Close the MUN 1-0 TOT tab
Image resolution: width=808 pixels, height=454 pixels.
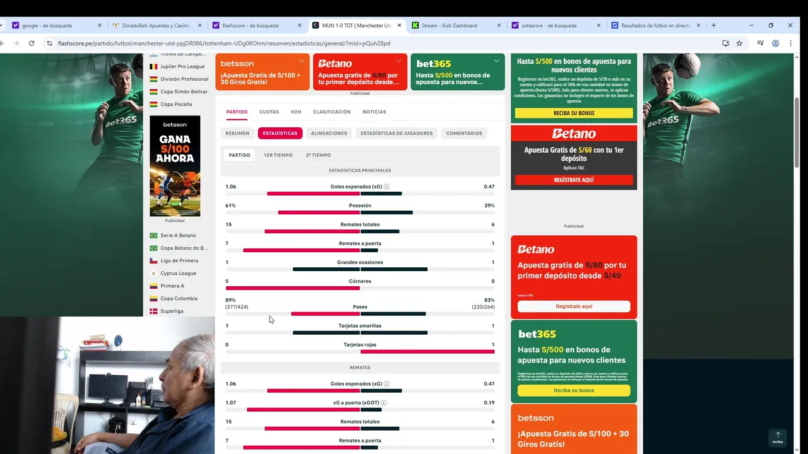399,26
